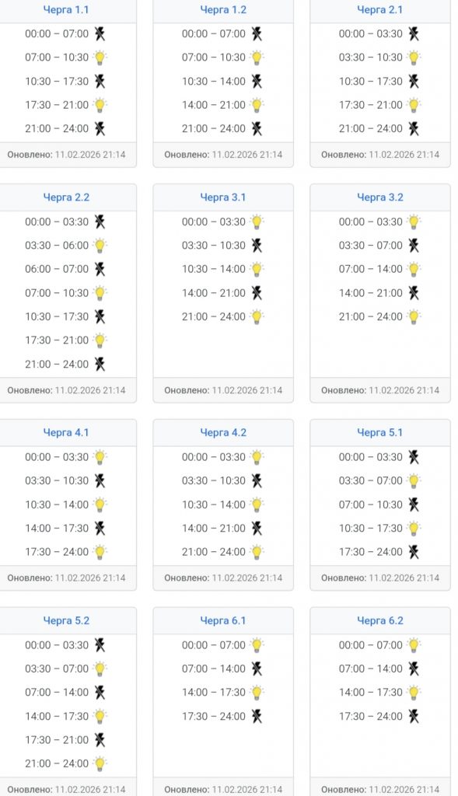Click light bulb for 00:00–03:30 in Черга 3.1
The width and height of the screenshot is (458, 796).
[x=257, y=222]
